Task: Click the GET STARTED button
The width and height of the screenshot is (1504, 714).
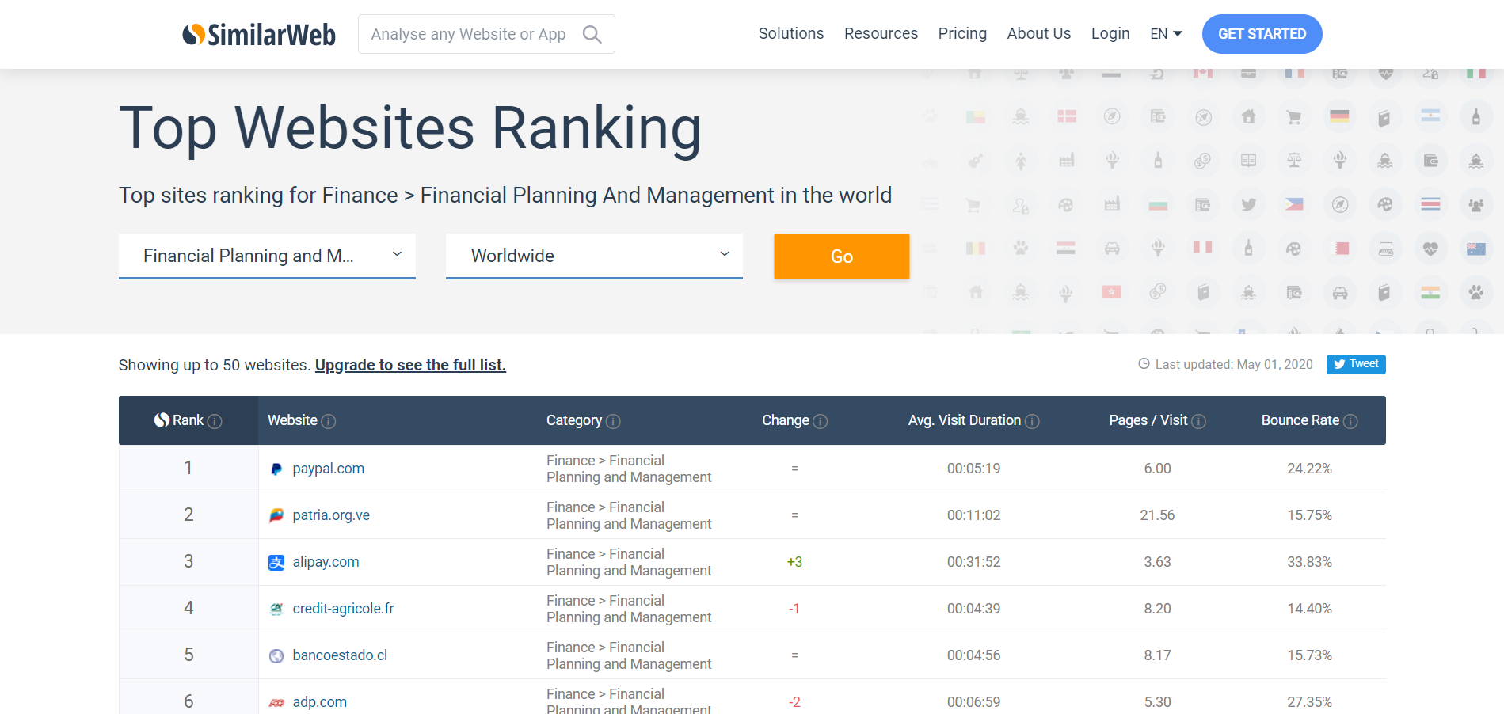Action: point(1262,34)
